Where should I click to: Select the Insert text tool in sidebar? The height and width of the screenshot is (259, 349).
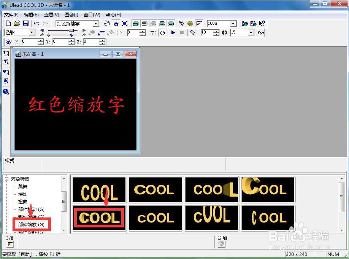6,53
